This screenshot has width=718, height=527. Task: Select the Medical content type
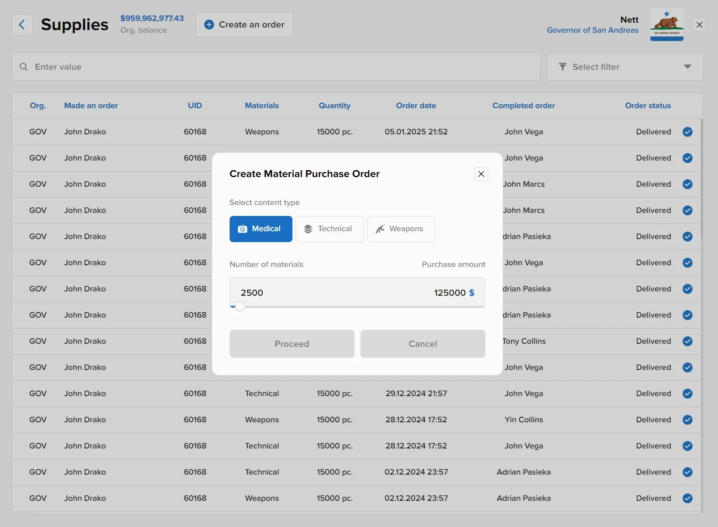pos(261,229)
